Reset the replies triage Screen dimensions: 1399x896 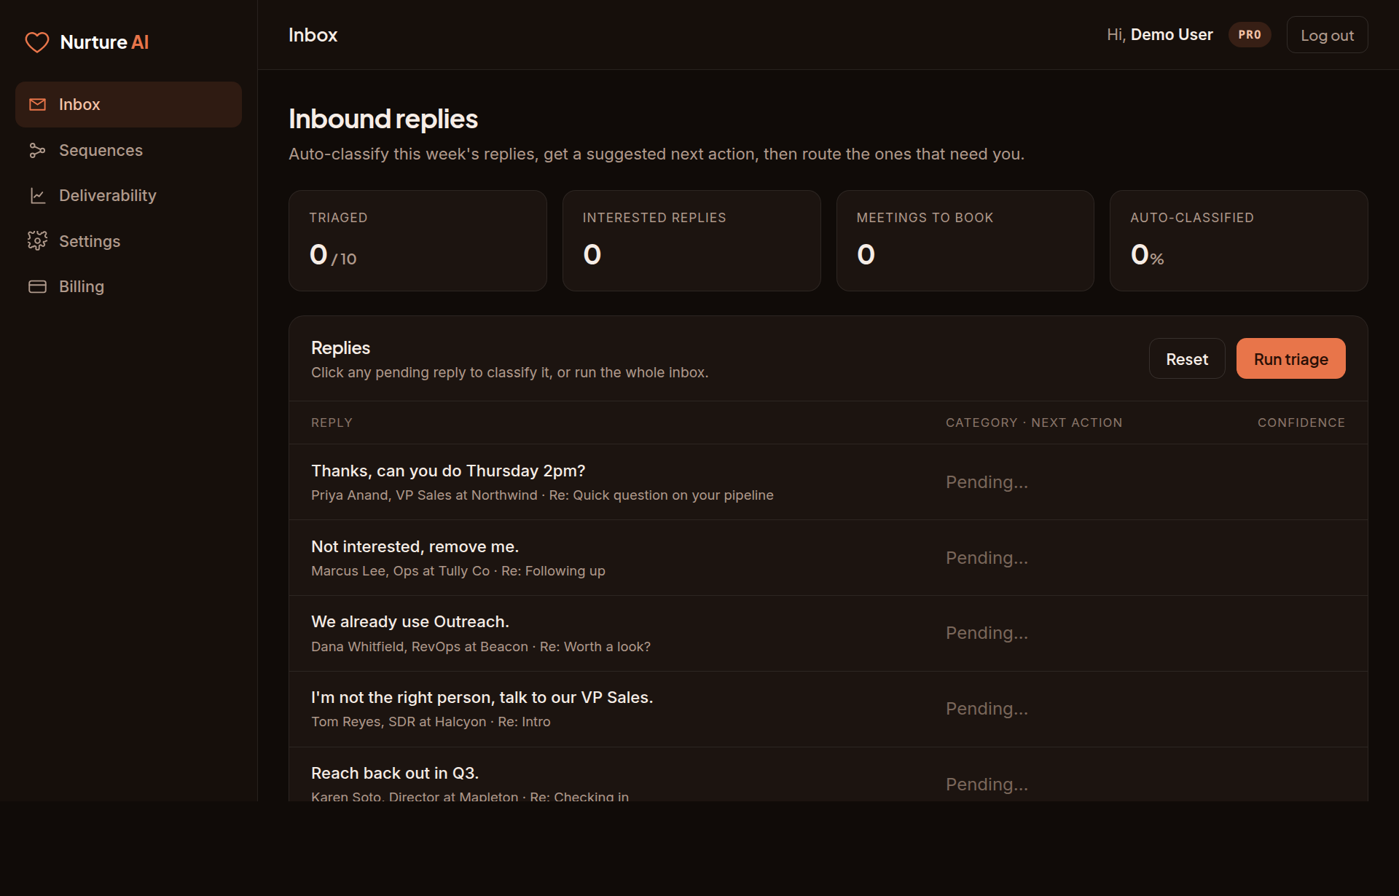tap(1187, 358)
